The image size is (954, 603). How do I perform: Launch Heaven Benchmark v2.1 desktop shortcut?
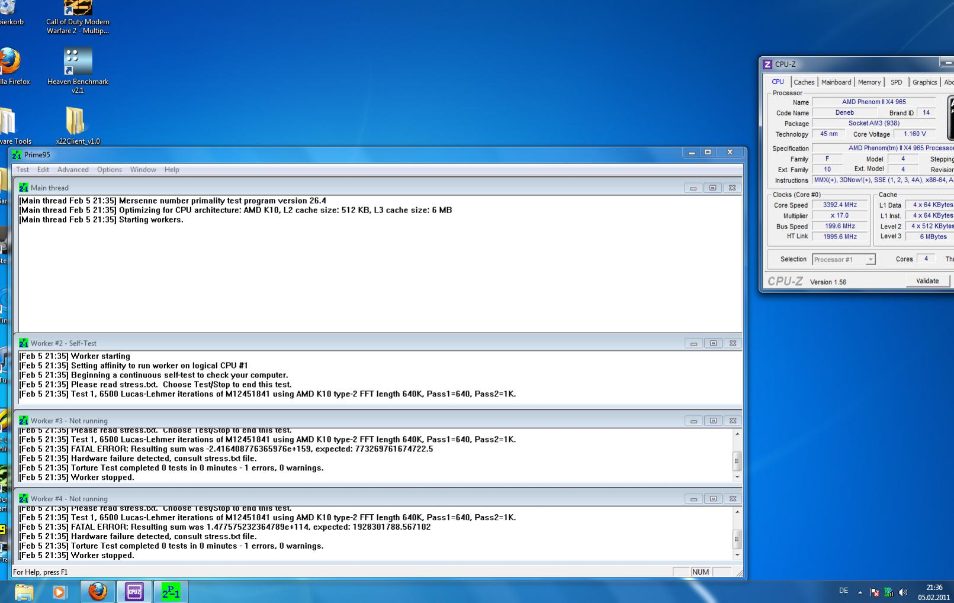pyautogui.click(x=78, y=70)
